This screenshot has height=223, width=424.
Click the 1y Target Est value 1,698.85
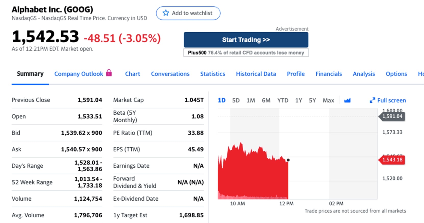(191, 215)
